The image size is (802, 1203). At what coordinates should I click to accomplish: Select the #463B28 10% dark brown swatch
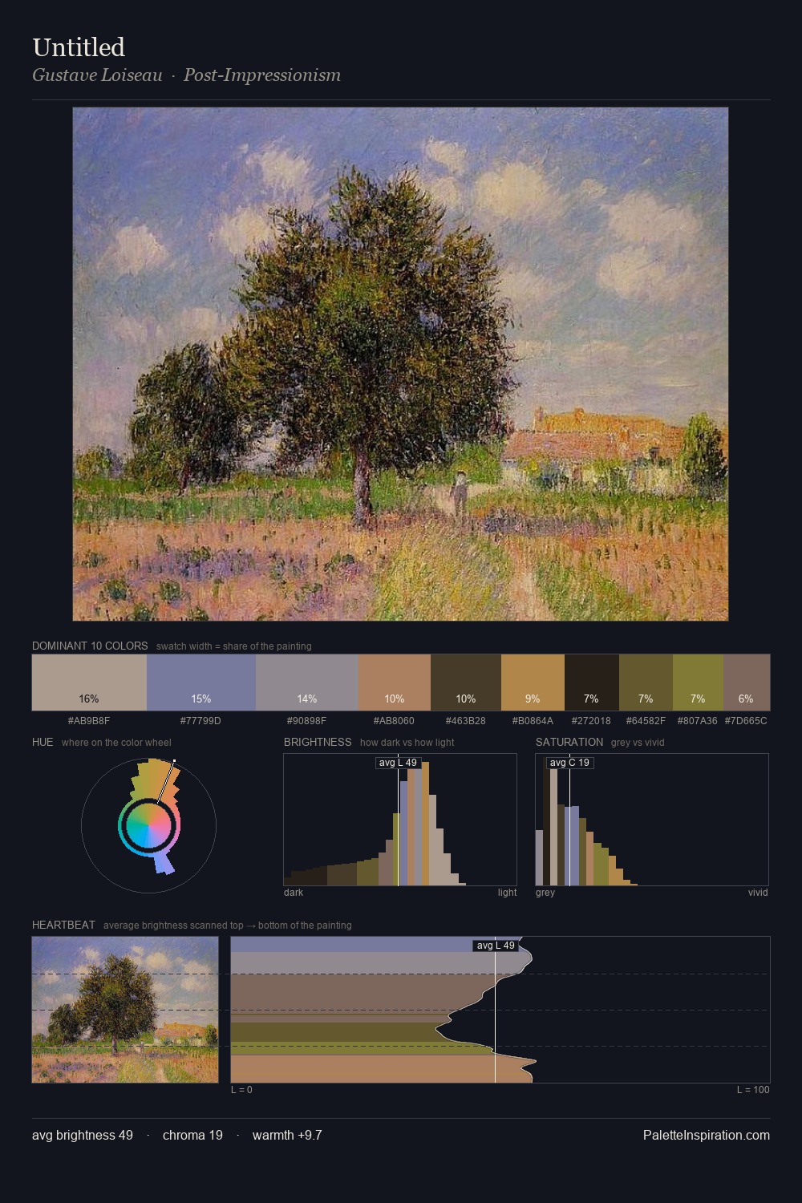466,683
